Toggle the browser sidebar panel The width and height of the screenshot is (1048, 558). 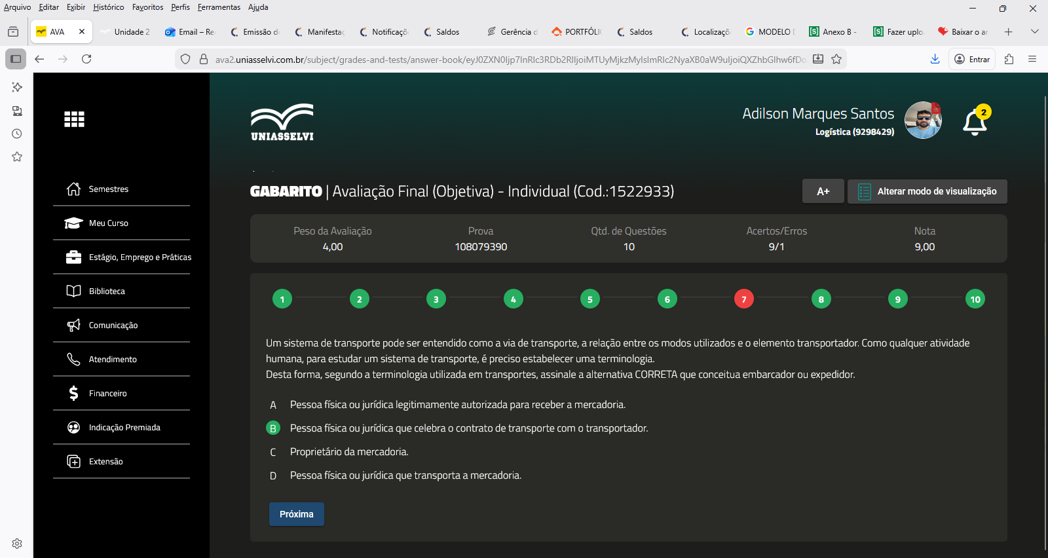coord(16,59)
